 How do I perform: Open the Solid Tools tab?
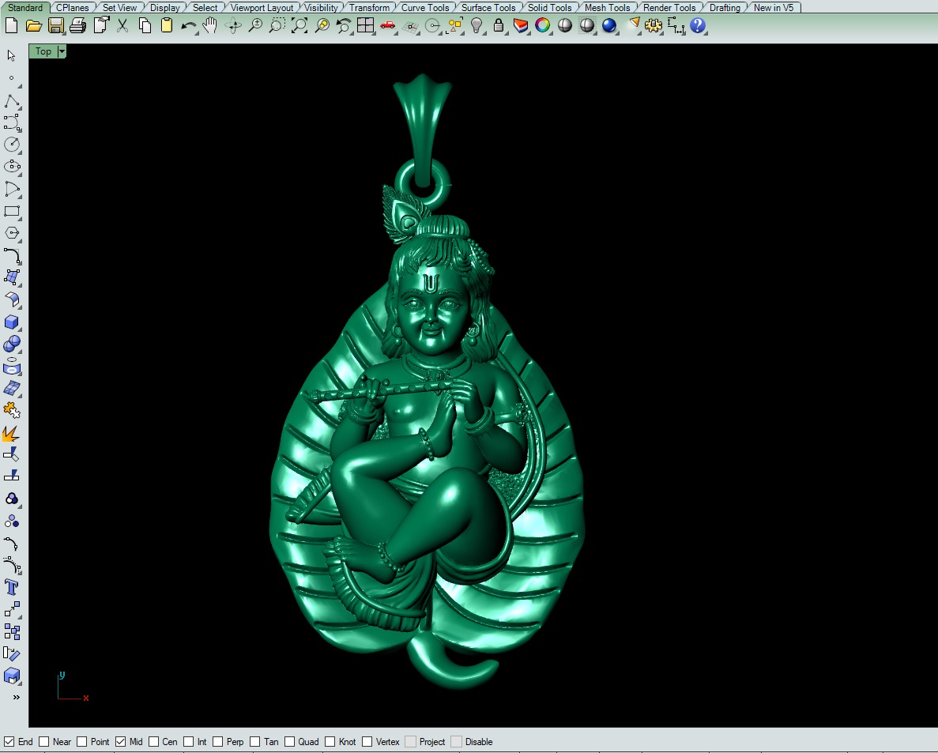549,8
